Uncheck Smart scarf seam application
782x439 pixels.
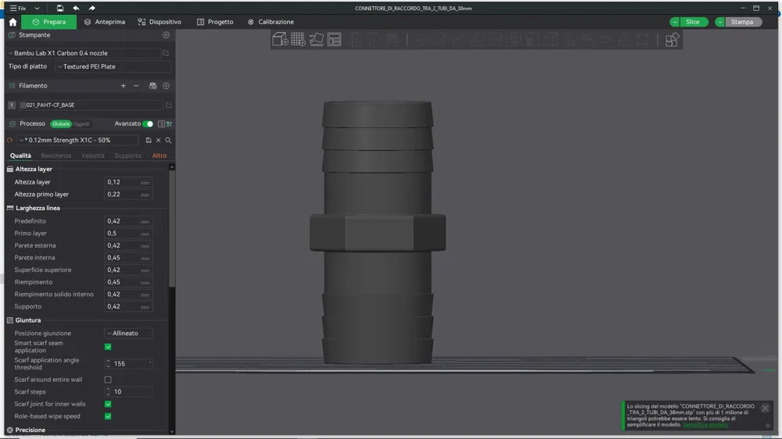(108, 347)
